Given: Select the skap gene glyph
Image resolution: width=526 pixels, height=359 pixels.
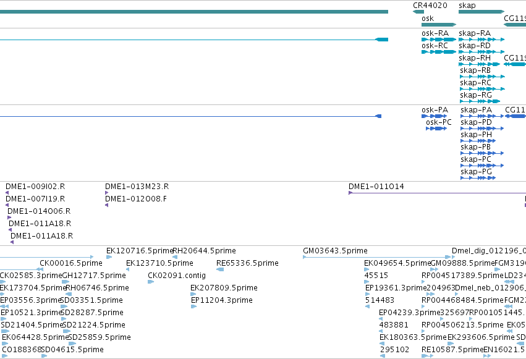Looking at the screenshot, I should 481,12.
